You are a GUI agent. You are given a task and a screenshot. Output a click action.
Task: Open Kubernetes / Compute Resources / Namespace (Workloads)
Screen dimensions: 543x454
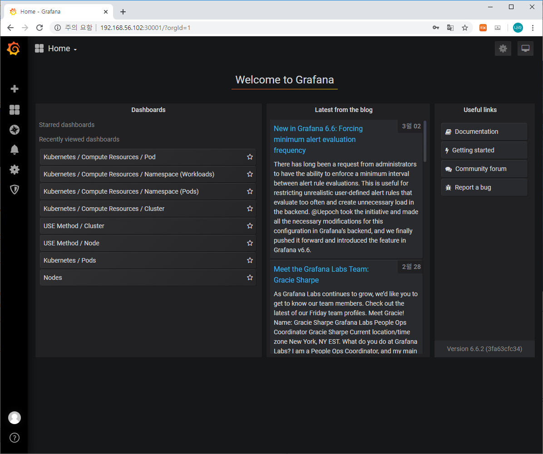148,174
